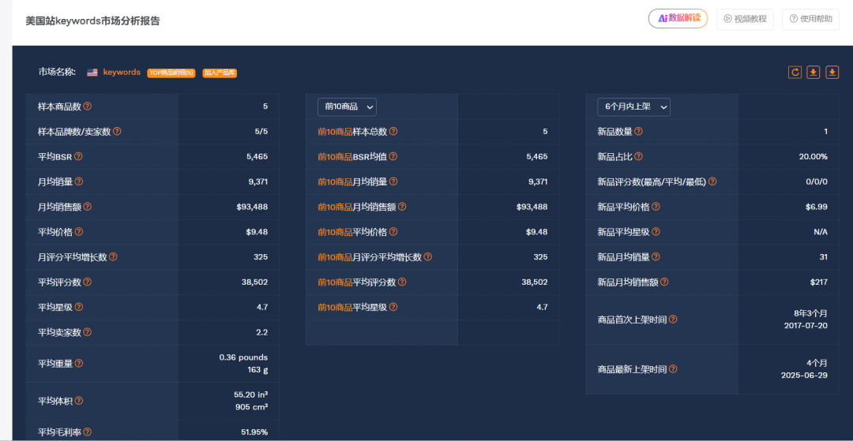
Task: Click the help icon beside 月均销售额
Action: [87, 207]
